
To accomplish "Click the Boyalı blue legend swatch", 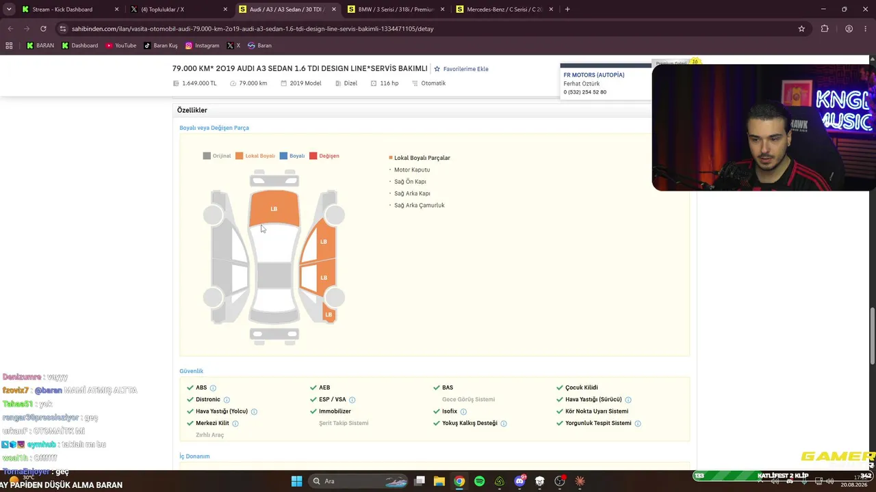I will [283, 156].
